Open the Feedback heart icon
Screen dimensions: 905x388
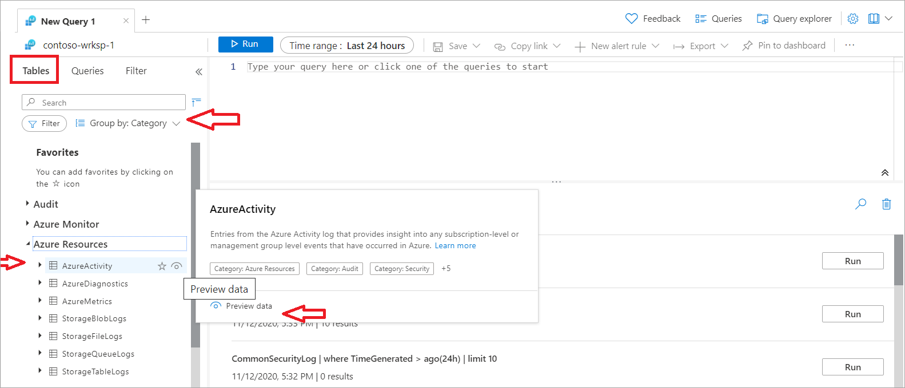(631, 19)
